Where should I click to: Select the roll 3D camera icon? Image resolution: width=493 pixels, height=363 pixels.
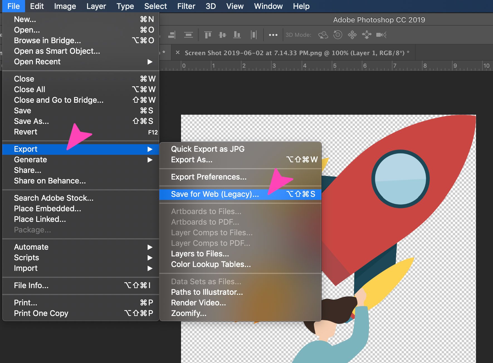(x=338, y=35)
